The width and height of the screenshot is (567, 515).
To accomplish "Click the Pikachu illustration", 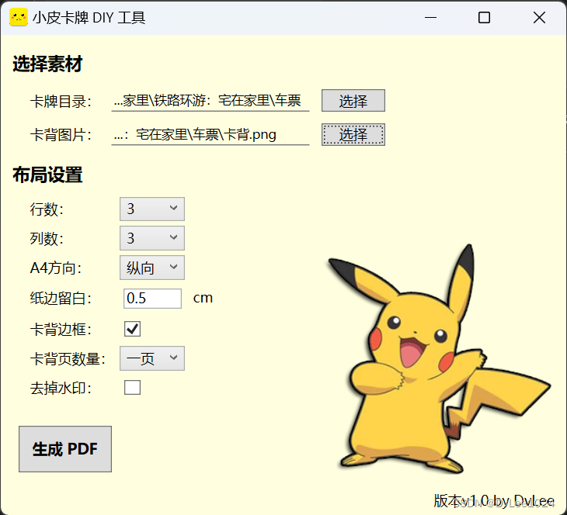I will (440, 359).
